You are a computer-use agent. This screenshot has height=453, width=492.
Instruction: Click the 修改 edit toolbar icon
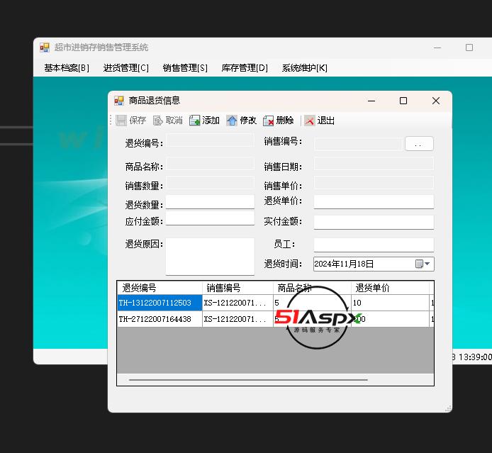232,121
